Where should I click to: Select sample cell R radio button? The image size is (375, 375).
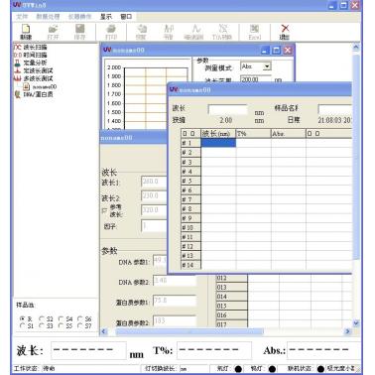[x=22, y=318]
